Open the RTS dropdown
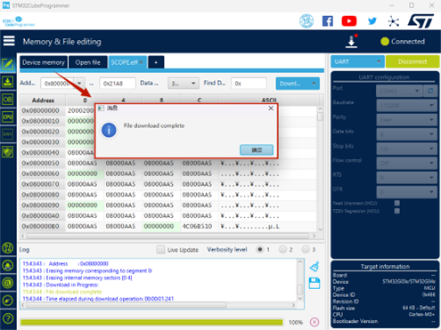441x330 pixels. [406, 178]
